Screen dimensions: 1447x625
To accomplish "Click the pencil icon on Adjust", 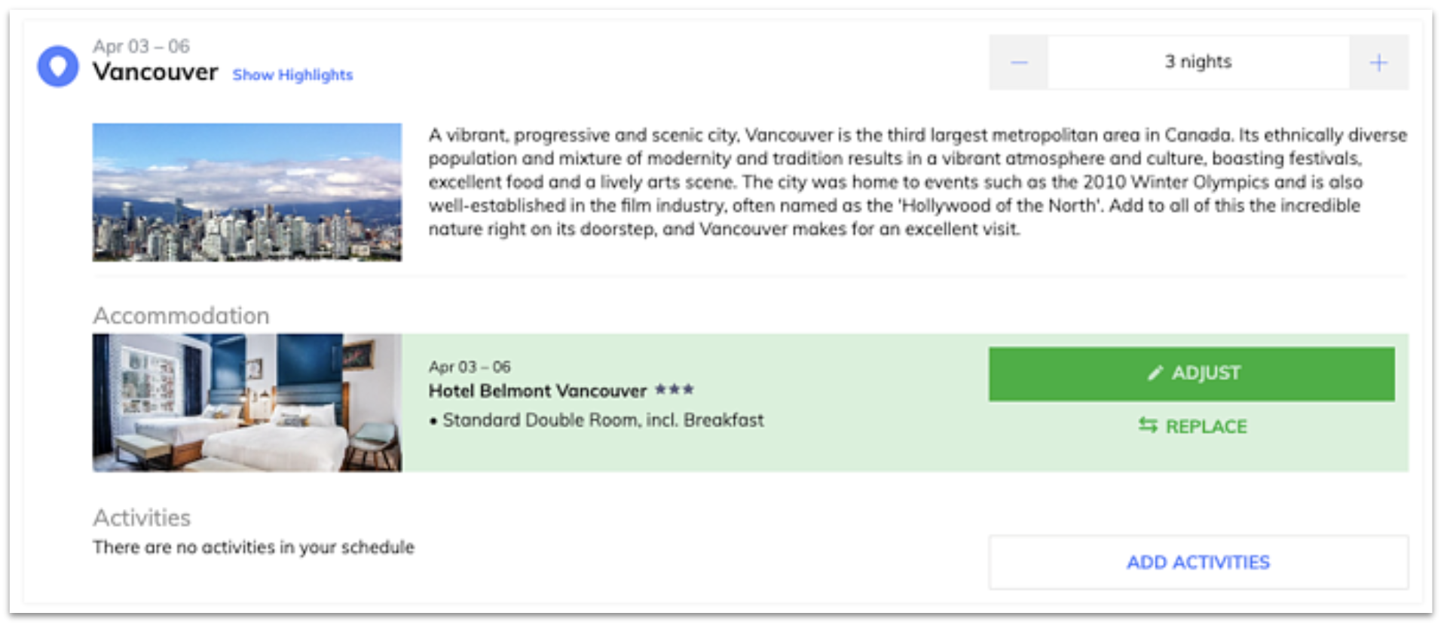I will [x=1155, y=373].
